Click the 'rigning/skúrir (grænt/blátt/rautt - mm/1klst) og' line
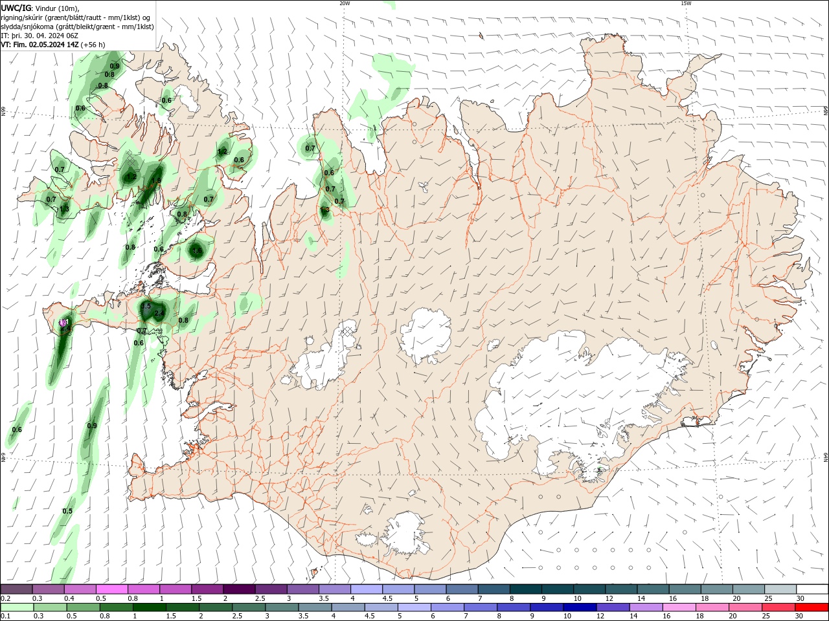Screen dimensions: 829x621 [x=76, y=17]
